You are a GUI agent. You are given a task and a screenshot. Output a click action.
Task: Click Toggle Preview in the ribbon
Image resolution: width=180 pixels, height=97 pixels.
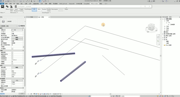pos(21,10)
